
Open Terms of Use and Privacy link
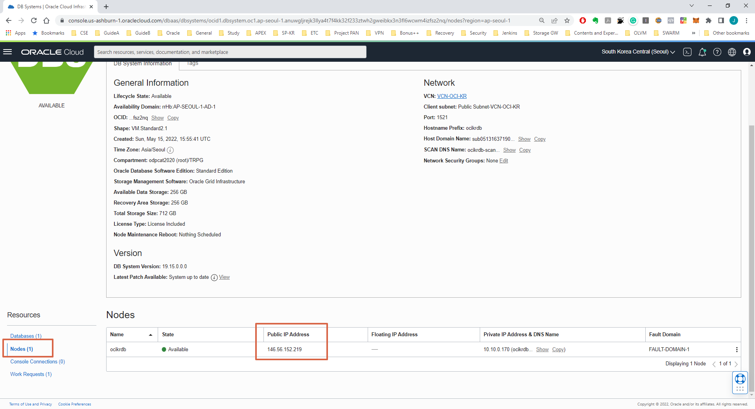click(30, 404)
